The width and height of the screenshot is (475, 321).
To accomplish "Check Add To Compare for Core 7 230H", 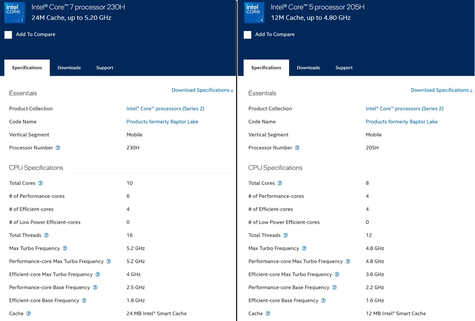I will point(8,35).
